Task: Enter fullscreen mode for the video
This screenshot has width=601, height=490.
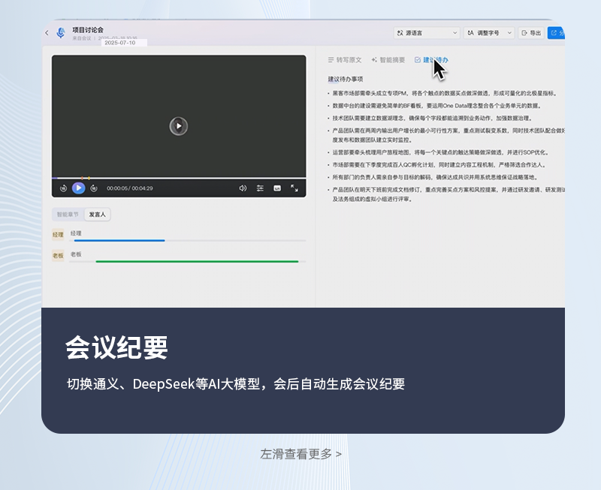Action: pyautogui.click(x=294, y=188)
